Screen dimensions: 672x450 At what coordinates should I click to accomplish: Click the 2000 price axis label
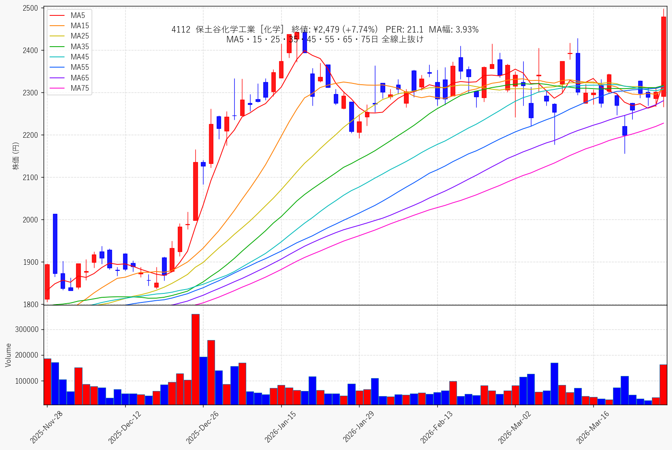(x=30, y=220)
